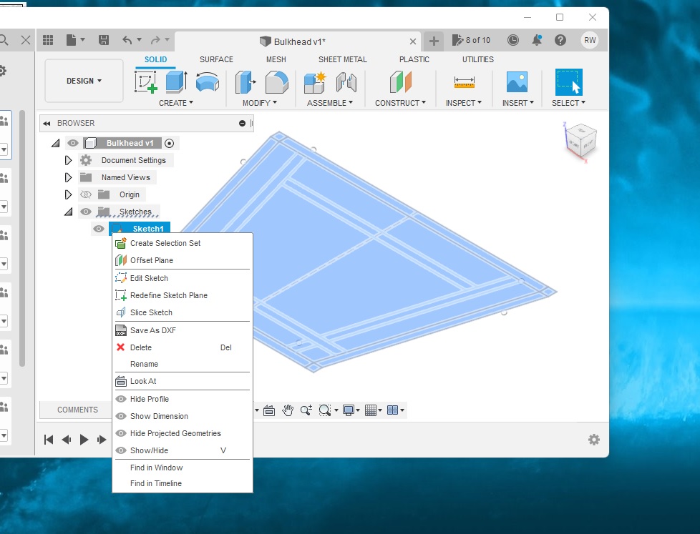
Task: Click the ViewCube in the viewport corner
Action: coord(580,141)
